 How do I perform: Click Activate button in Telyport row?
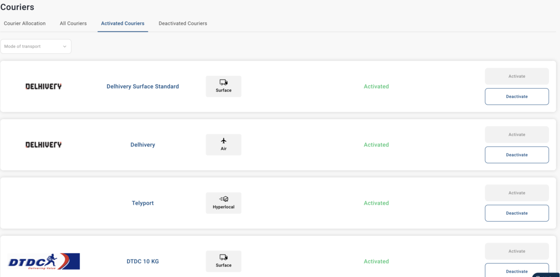517,193
